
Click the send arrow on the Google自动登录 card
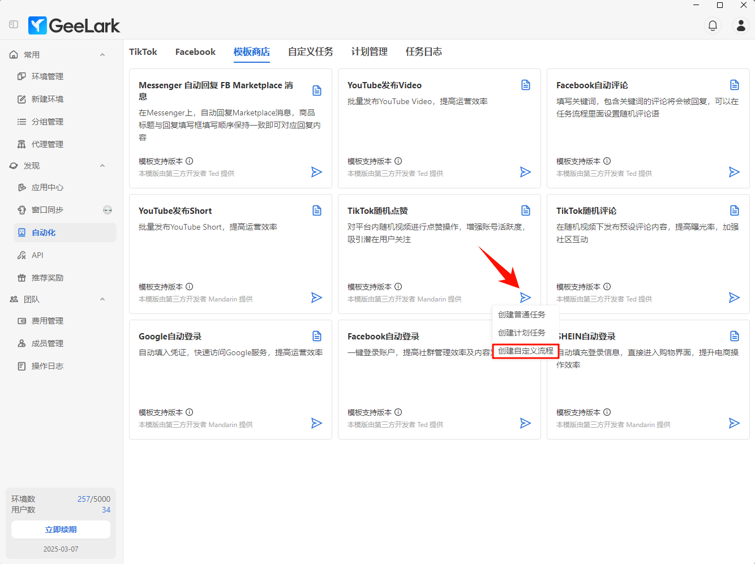tap(317, 423)
